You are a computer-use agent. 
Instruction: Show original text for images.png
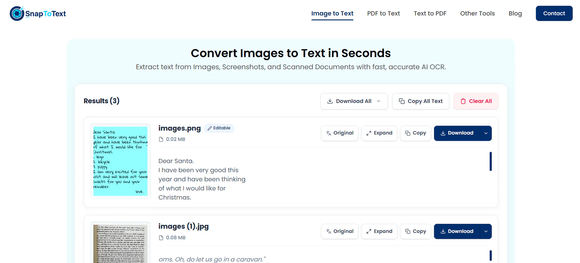tap(339, 133)
